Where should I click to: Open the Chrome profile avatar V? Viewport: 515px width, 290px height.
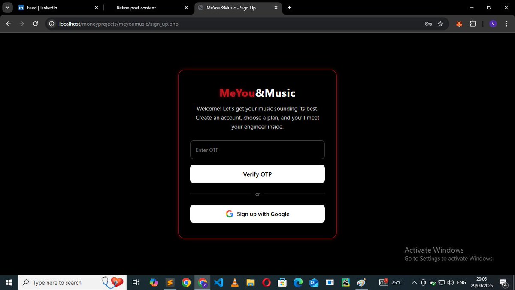[493, 24]
